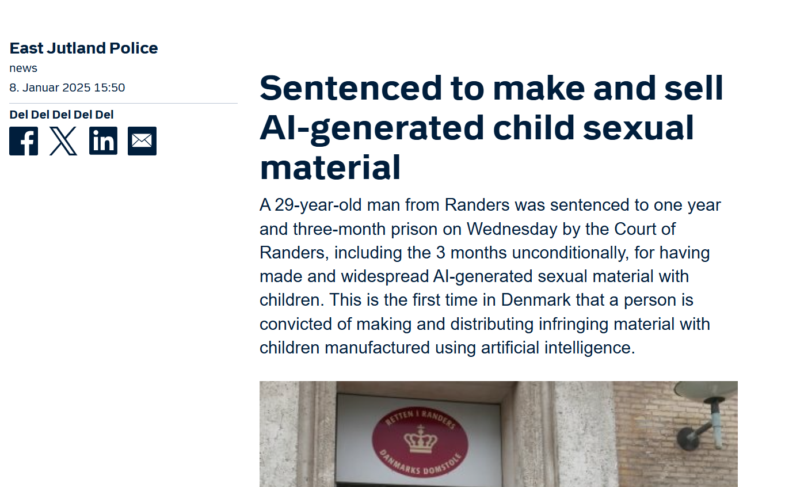The height and width of the screenshot is (487, 785).
Task: Click "Danmarks Domstole" text on the sign
Action: coord(419,465)
